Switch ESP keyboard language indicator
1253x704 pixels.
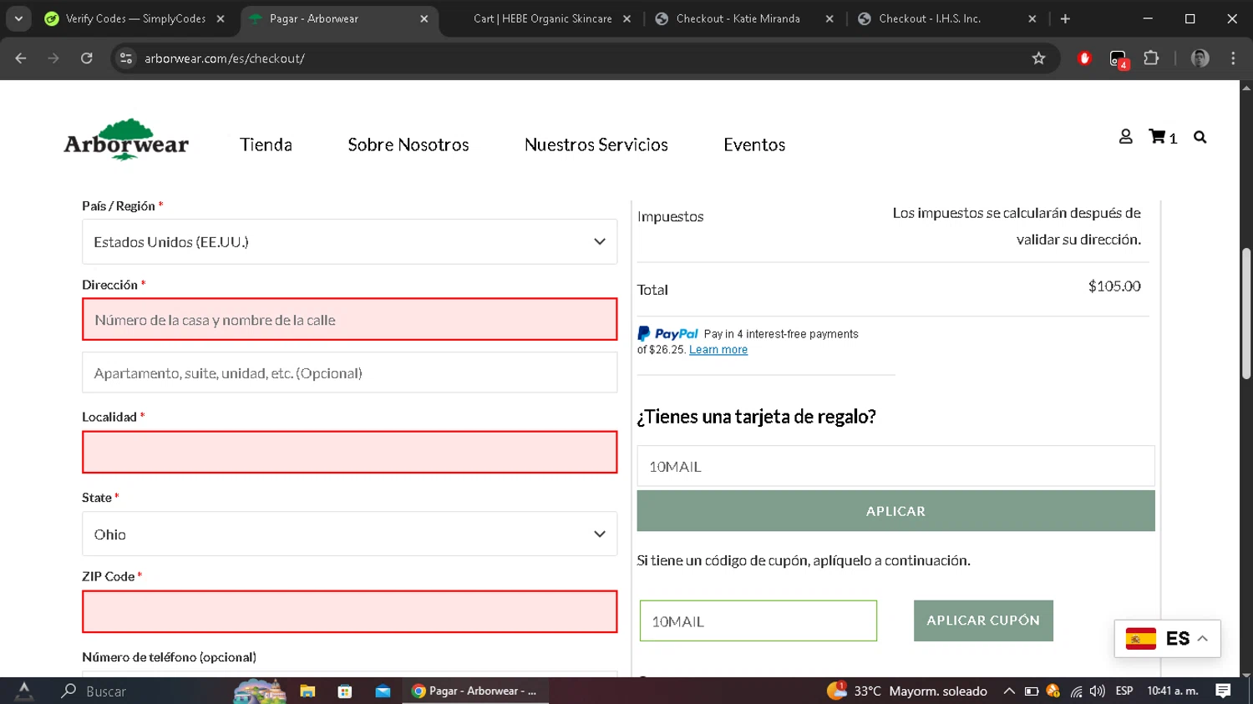click(1124, 691)
